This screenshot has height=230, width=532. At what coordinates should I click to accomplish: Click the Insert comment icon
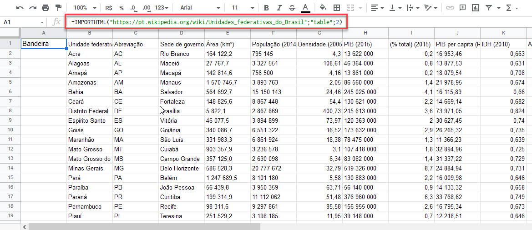pos(463,7)
